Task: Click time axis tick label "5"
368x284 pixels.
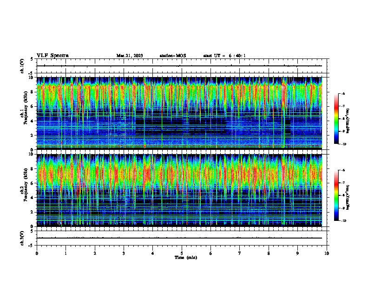Action: click(182, 253)
